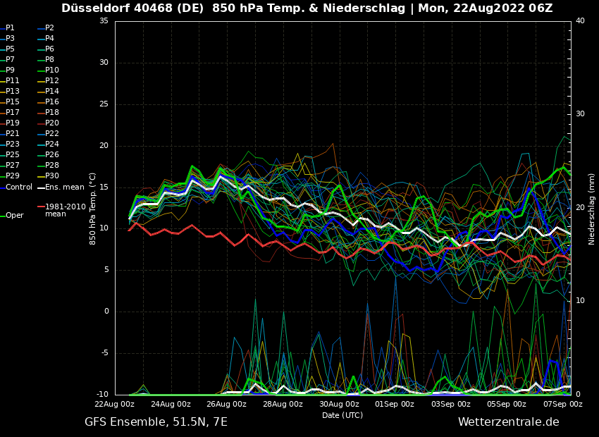Click the Niederschlag (mm) axis label
This screenshot has height=437, width=599.
[592, 208]
